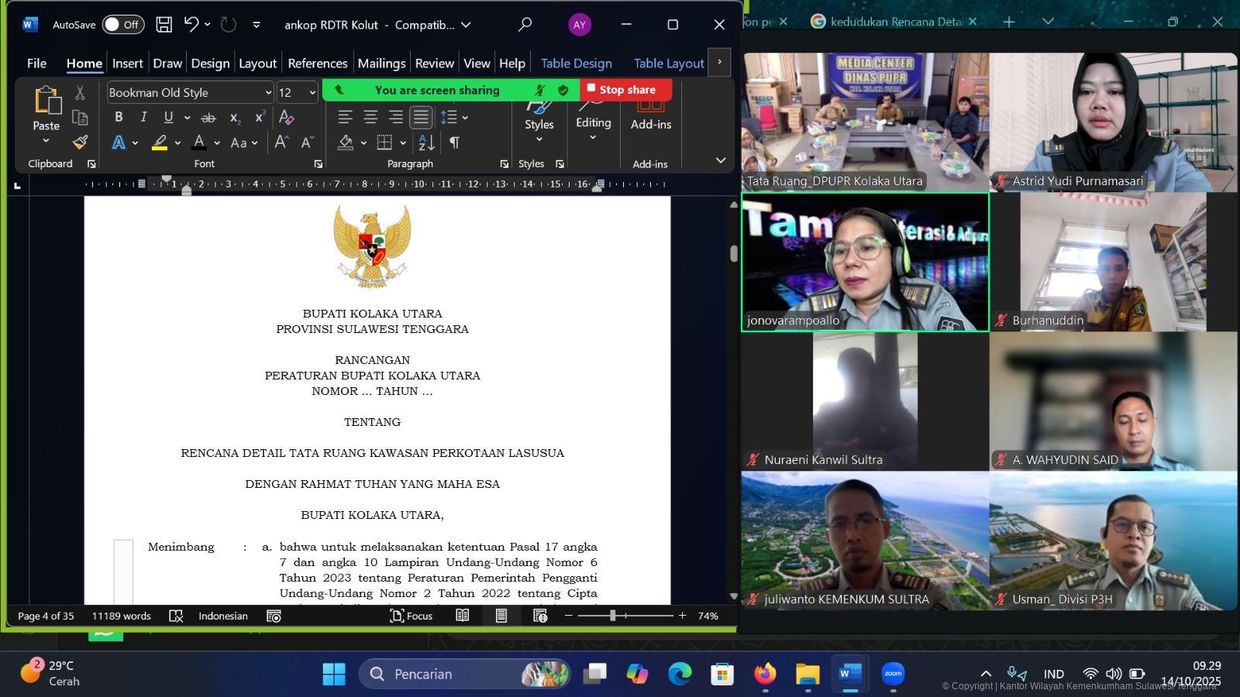
Task: Open the References tab
Action: coord(317,64)
